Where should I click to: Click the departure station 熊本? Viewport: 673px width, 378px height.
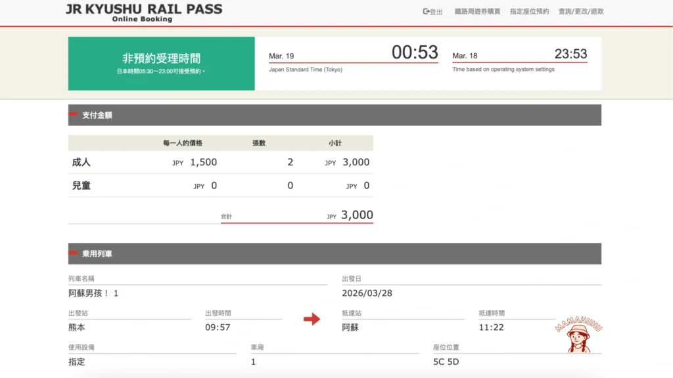[x=77, y=327]
